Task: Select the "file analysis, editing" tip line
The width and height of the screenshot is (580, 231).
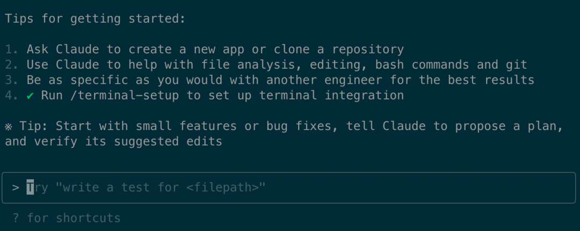Action: point(277,65)
